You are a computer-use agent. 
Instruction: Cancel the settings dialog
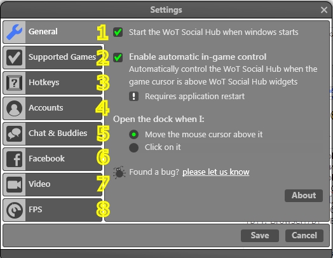click(x=304, y=236)
